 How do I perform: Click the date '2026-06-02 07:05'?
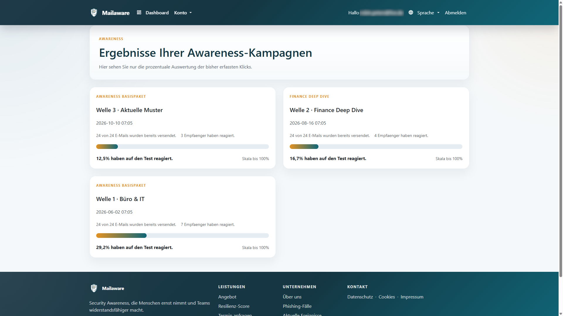pos(114,212)
